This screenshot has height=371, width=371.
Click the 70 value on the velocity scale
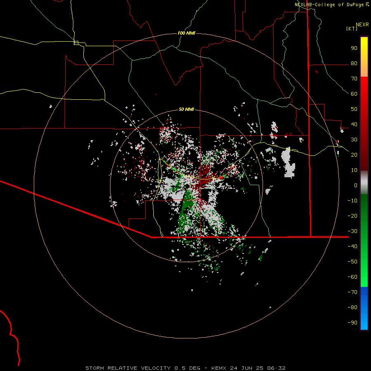coord(354,79)
